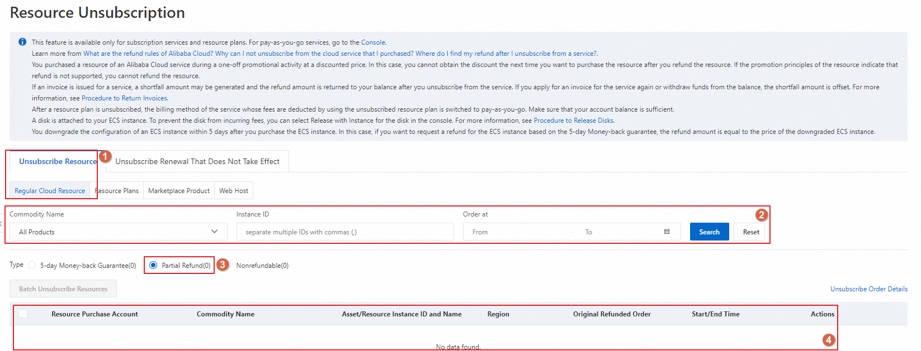Screen dimensions: 921x351
Task: Click Batch Unsubscribe Resources button
Action: [63, 289]
